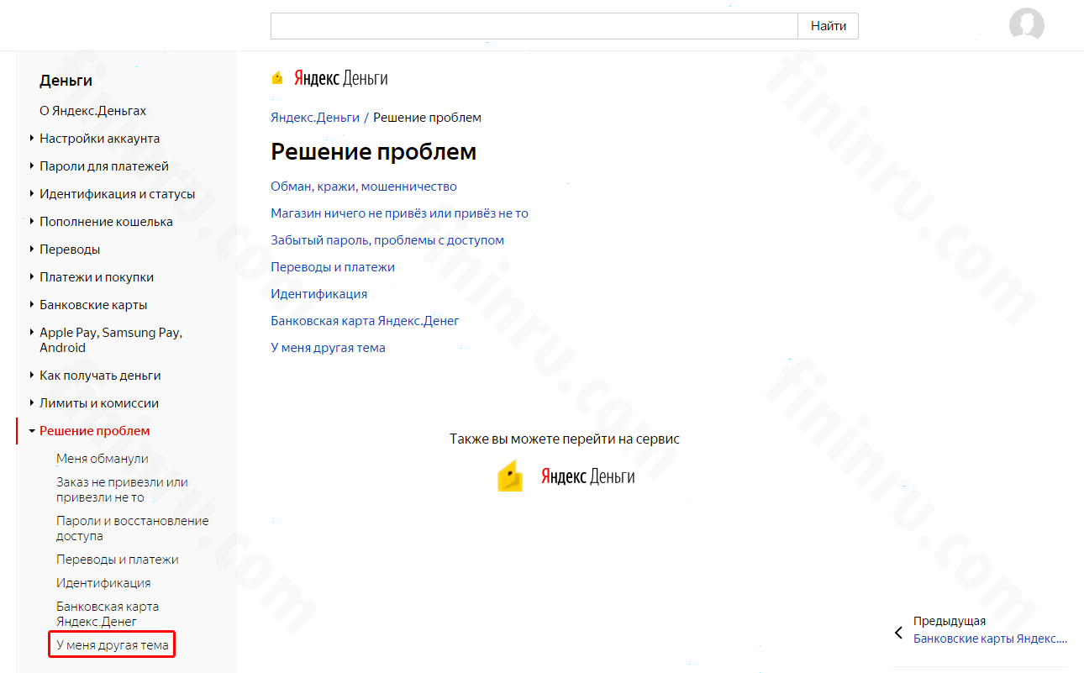The height and width of the screenshot is (673, 1084).
Task: Expand the Банковские карты arrow
Action: 31,305
